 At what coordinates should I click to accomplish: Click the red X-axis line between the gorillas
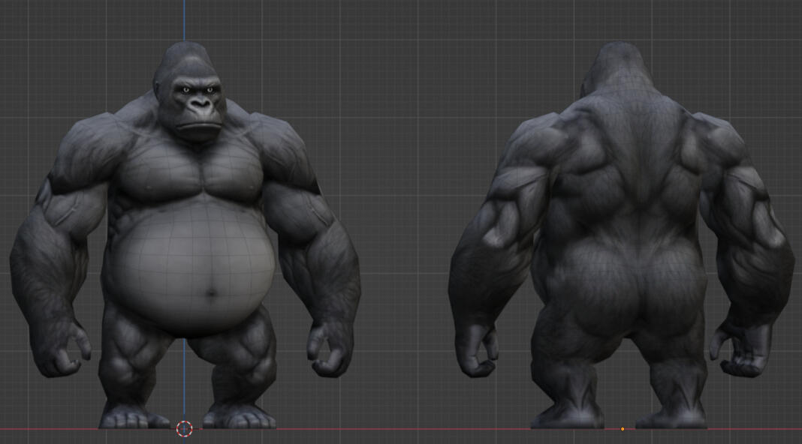[x=398, y=430]
